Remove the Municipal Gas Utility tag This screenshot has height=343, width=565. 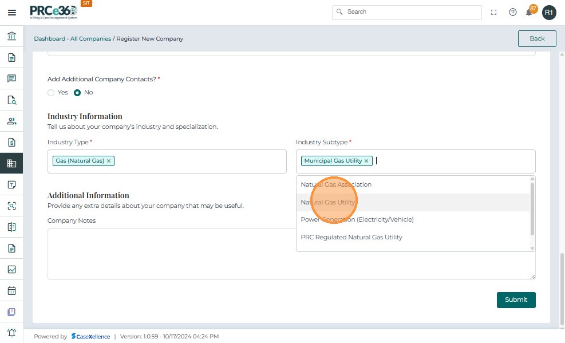point(366,161)
